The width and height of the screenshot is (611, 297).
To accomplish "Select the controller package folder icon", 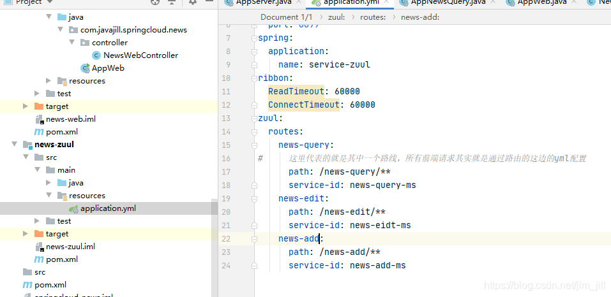I will [x=85, y=43].
